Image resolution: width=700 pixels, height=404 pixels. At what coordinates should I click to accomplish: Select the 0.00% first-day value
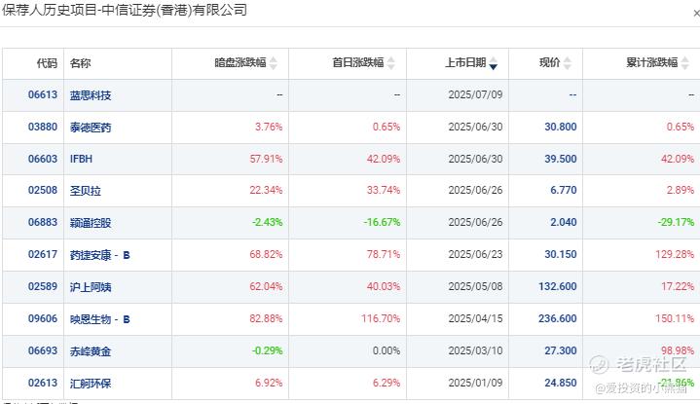click(387, 350)
